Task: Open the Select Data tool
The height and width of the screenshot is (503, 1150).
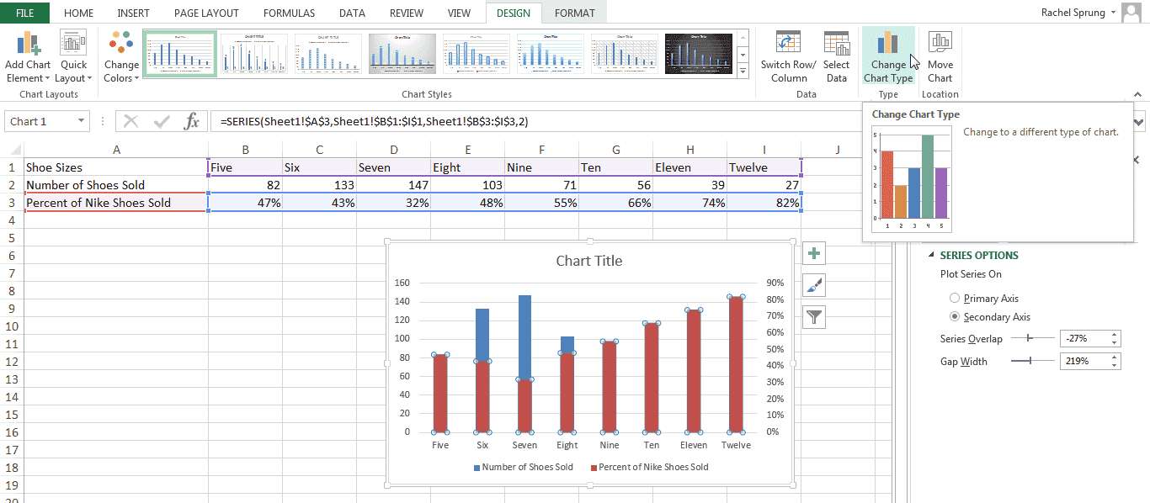Action: (x=836, y=44)
